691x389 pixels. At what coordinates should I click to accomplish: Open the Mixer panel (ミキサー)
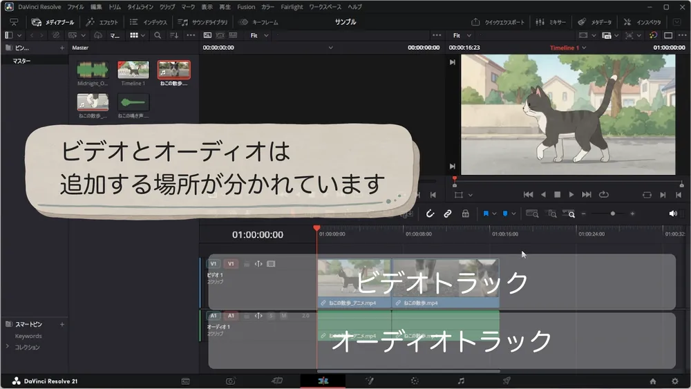(x=551, y=22)
